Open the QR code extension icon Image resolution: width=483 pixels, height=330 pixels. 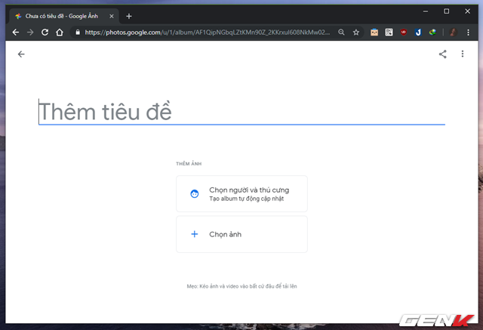[x=389, y=32]
